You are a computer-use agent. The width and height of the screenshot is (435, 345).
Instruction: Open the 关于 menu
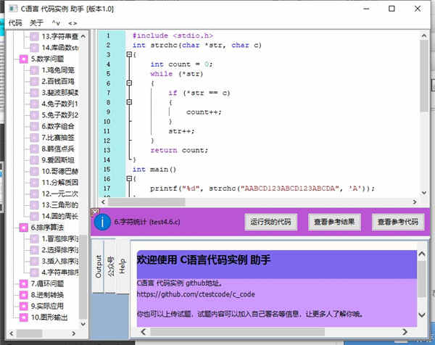(36, 22)
